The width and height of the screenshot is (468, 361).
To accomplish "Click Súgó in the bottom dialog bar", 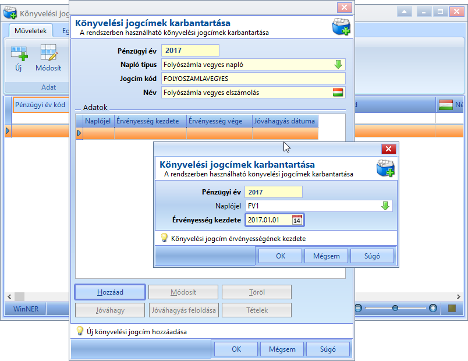I will coord(328,349).
